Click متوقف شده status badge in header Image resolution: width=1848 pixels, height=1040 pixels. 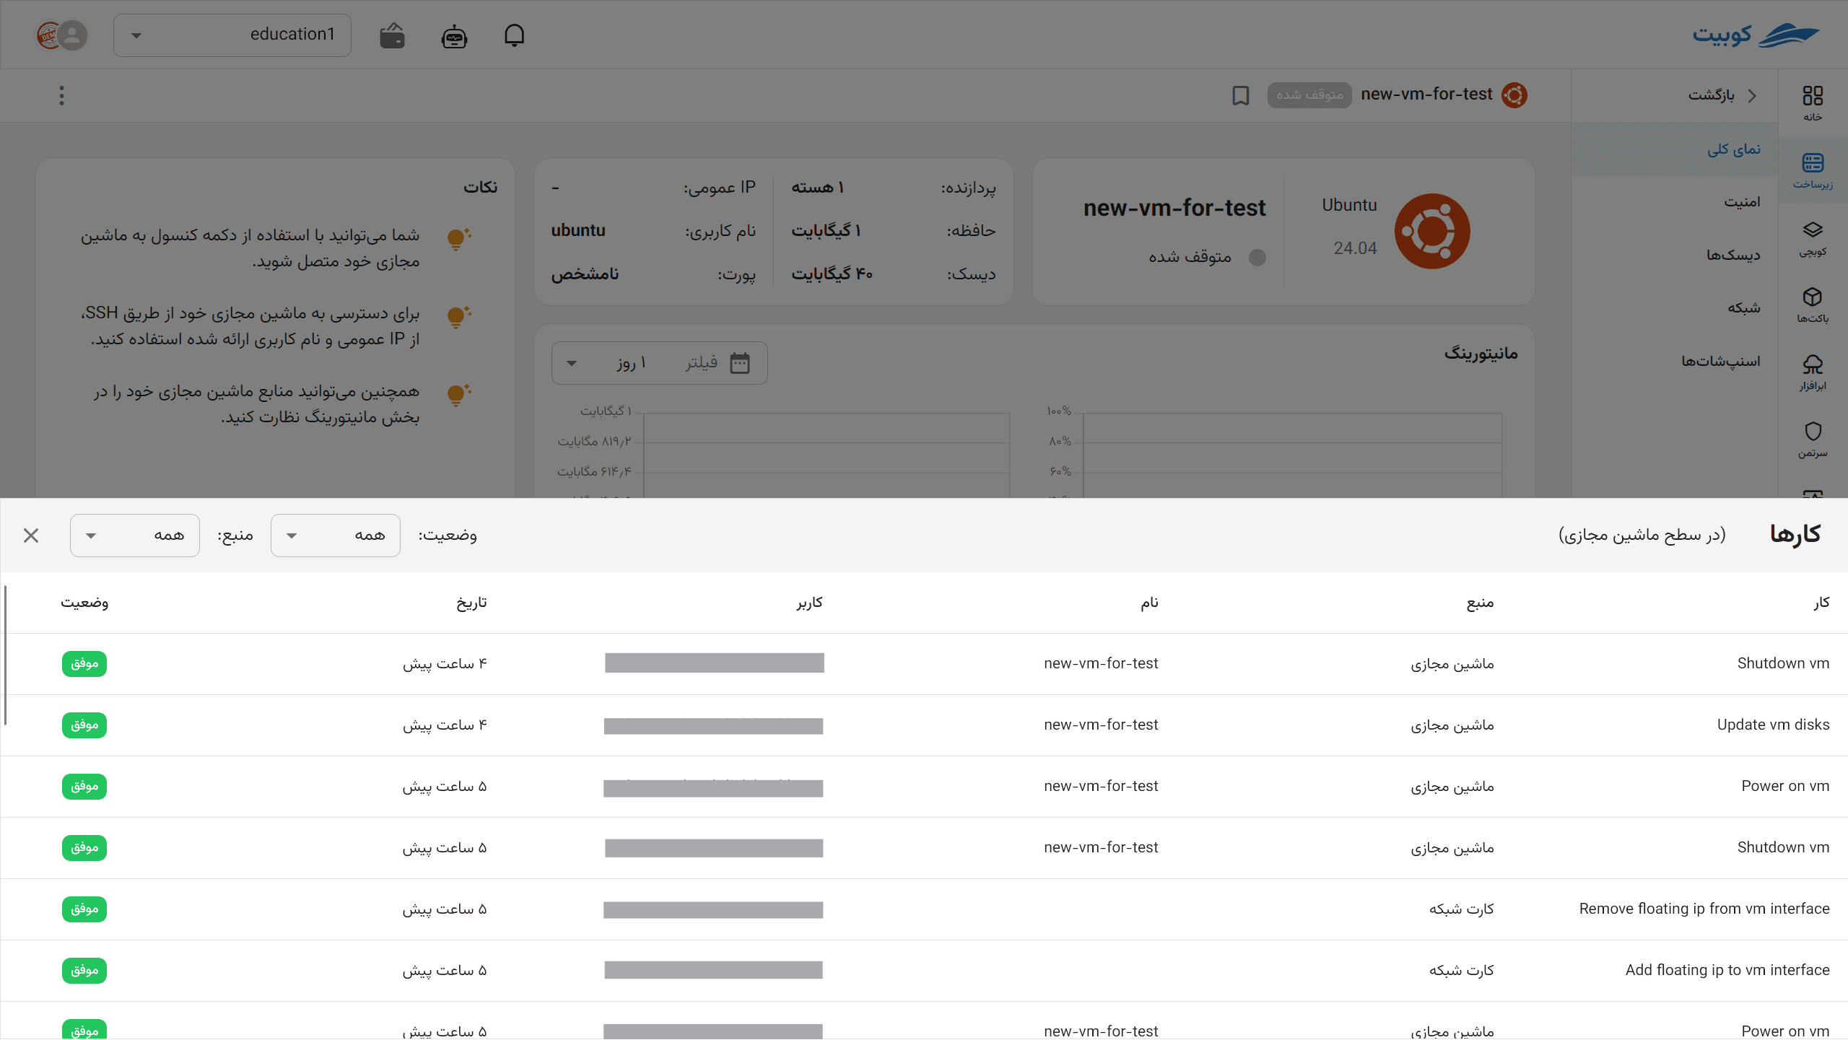click(x=1309, y=95)
